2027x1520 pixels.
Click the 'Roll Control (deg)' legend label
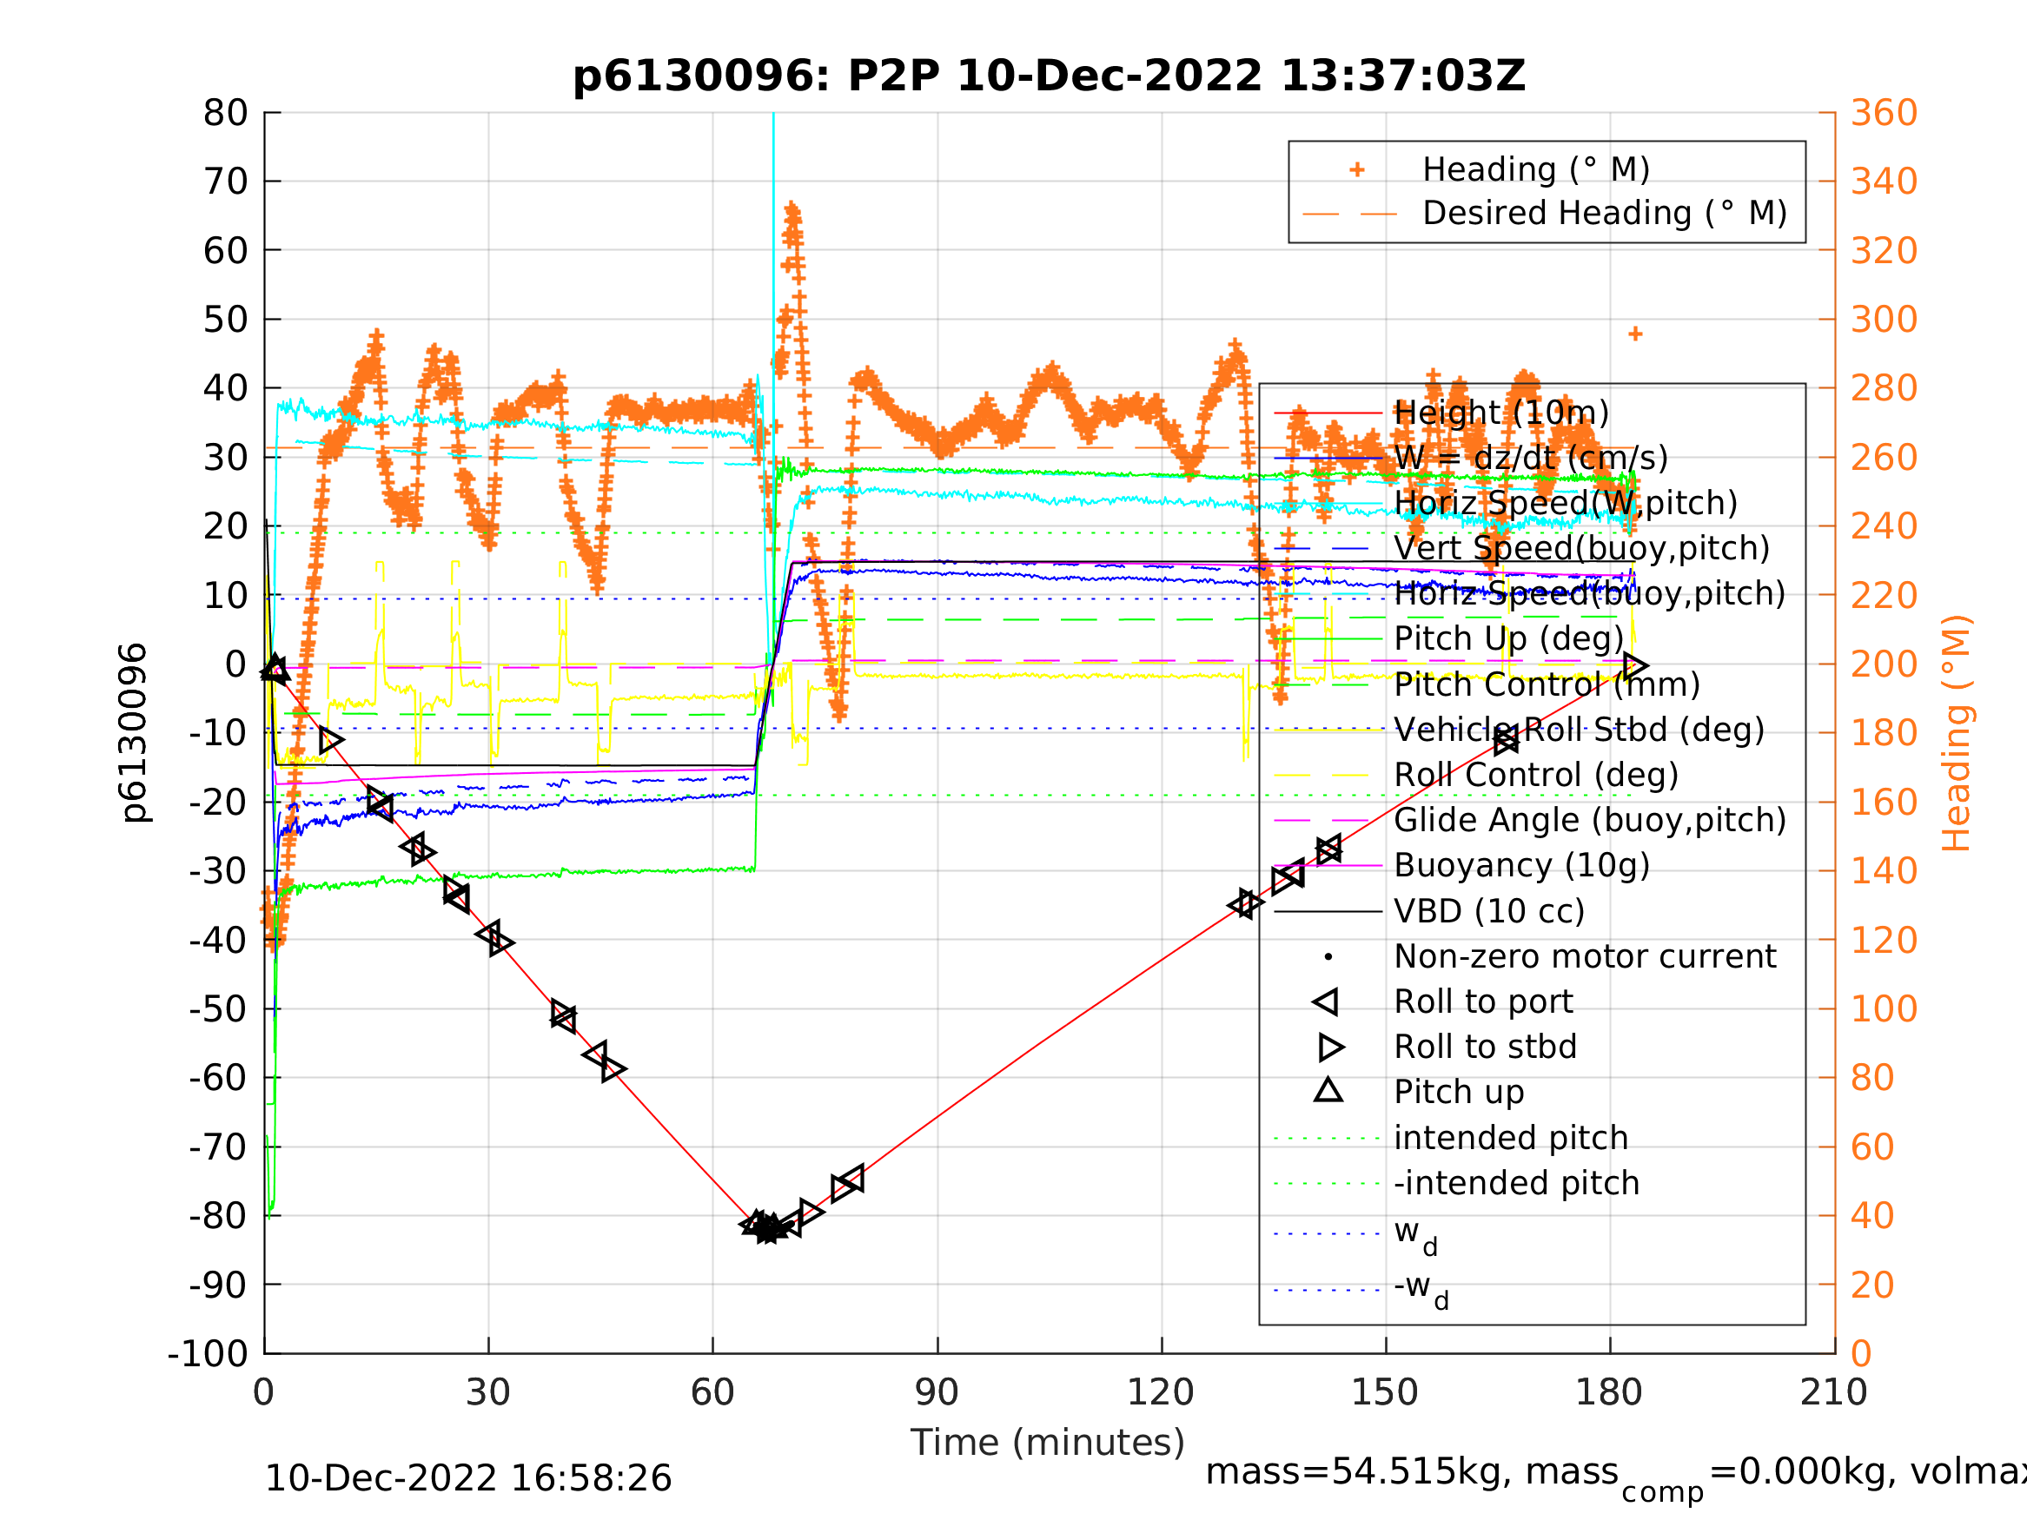1536,775
